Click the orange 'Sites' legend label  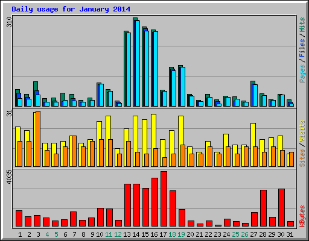pyautogui.click(x=302, y=158)
